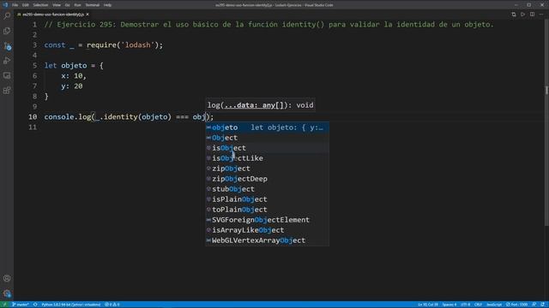549x308 pixels.
Task: Click 'x: 10,' on line 6
Action: [74, 76]
